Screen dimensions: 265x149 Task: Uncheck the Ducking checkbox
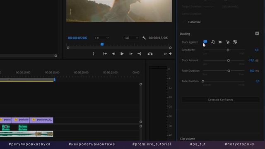257,34
